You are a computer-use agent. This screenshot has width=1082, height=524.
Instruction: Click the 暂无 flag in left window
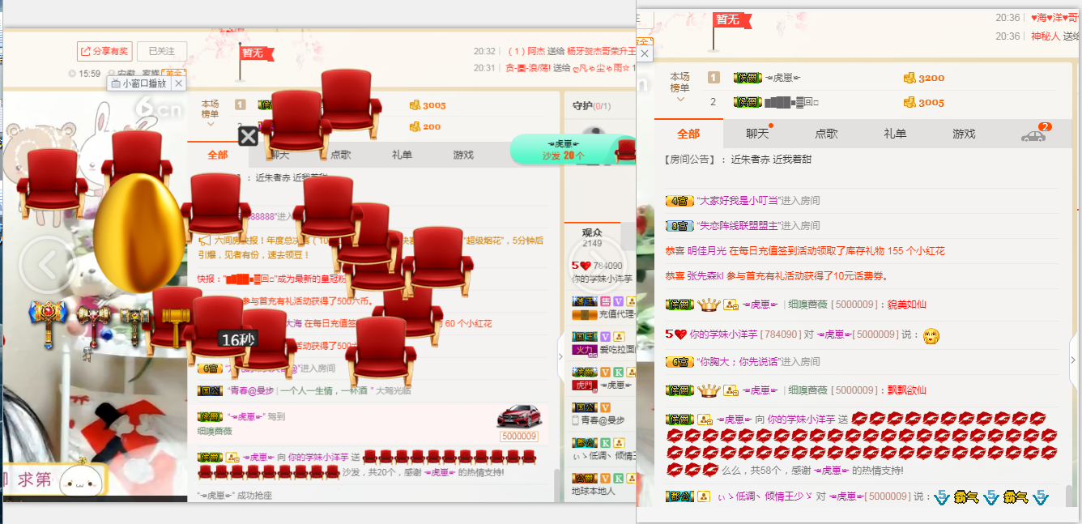[x=257, y=53]
